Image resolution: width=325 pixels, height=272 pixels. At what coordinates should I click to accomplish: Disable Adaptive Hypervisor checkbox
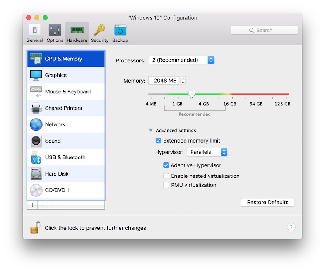166,165
